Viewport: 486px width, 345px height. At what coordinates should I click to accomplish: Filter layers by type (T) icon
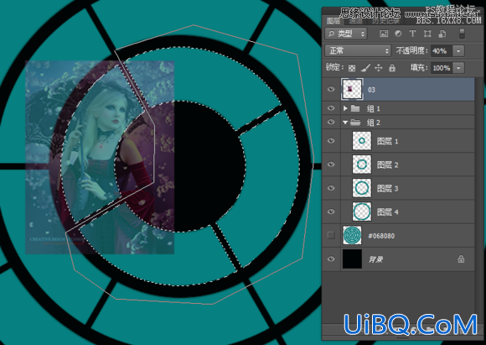(412, 34)
